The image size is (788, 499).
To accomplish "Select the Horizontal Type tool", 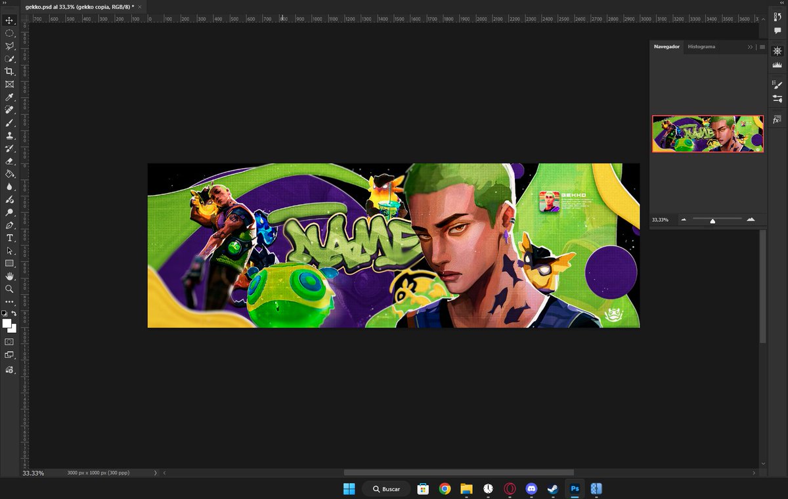I will 9,238.
